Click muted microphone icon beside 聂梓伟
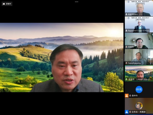The image size is (153, 115). click(130, 96)
